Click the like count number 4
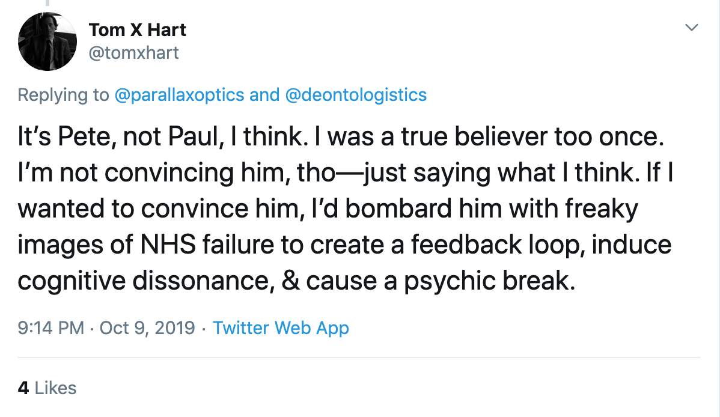720x417 pixels. tap(23, 388)
